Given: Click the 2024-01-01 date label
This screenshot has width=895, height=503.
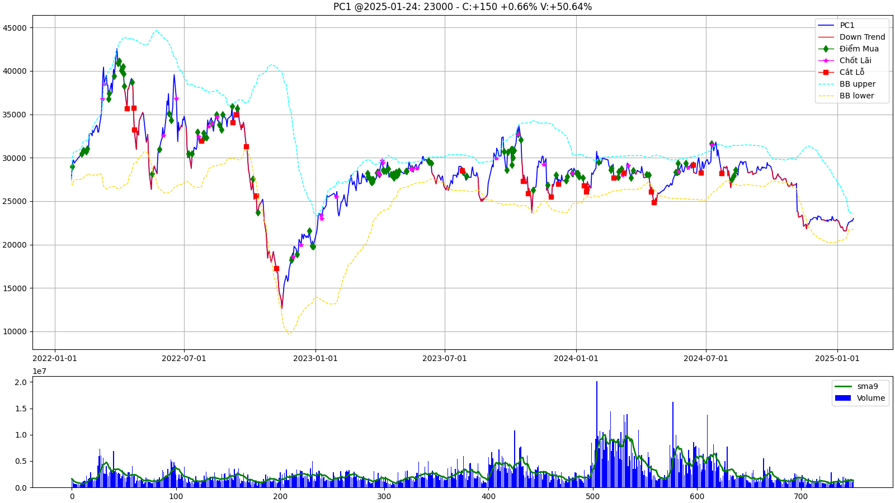Looking at the screenshot, I should [x=576, y=358].
